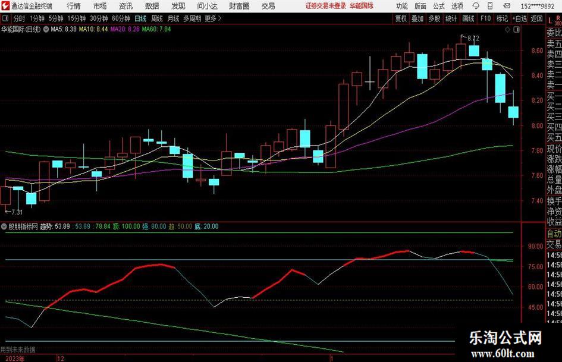Click 统计 toolbar button
The width and height of the screenshot is (562, 362).
coord(451,18)
